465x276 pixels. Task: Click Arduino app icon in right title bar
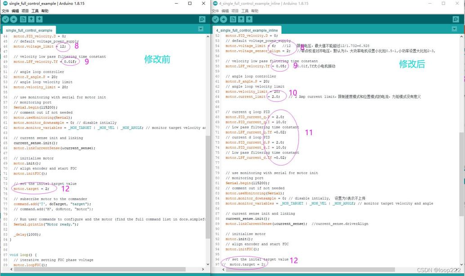coord(215,3)
